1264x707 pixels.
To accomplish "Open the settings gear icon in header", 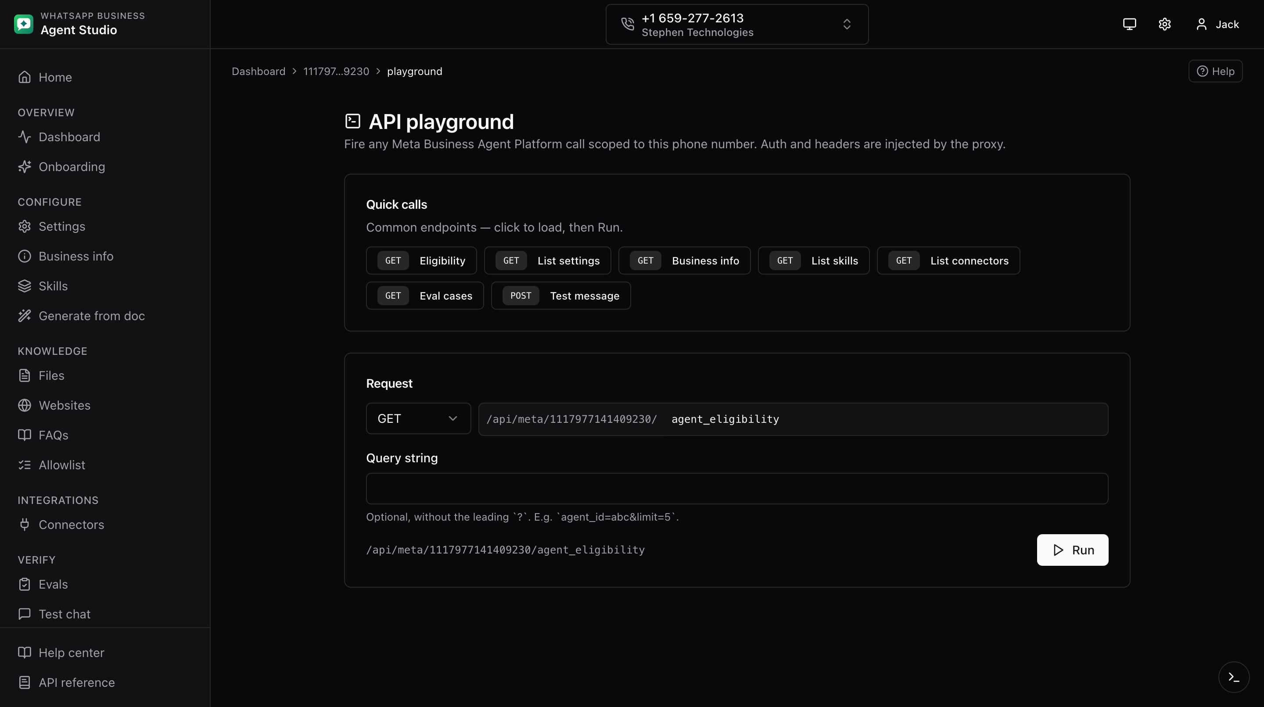I will point(1165,24).
